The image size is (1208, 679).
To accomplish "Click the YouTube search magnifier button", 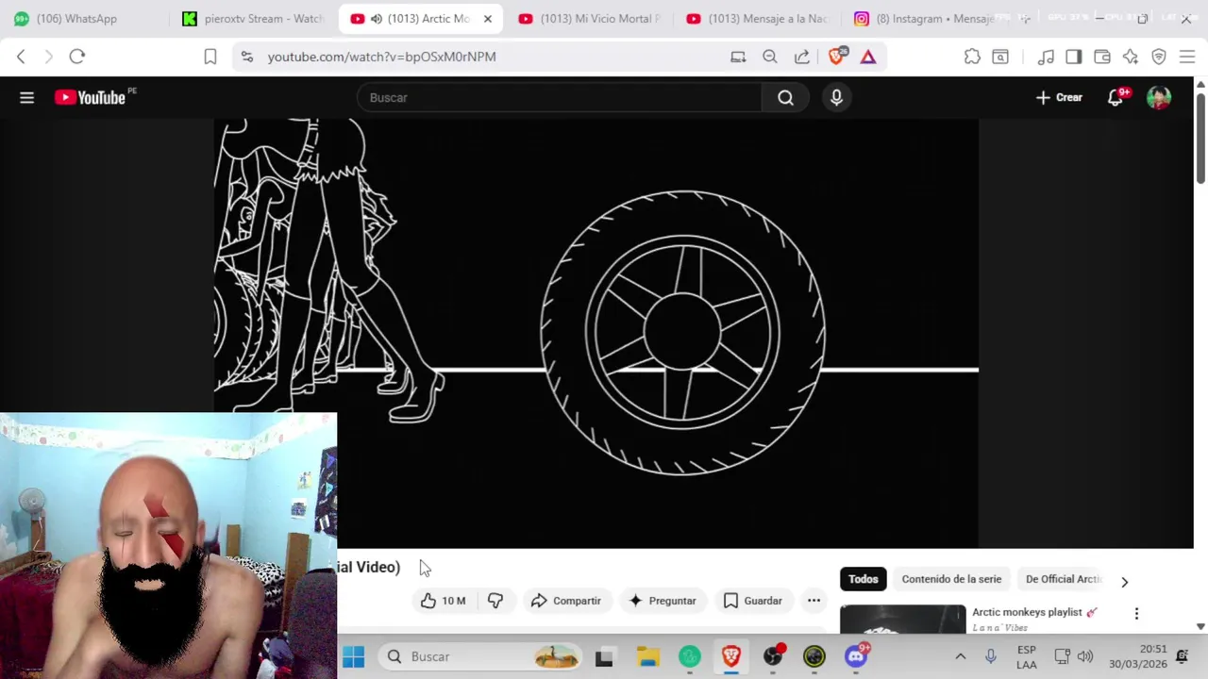I will click(x=785, y=97).
